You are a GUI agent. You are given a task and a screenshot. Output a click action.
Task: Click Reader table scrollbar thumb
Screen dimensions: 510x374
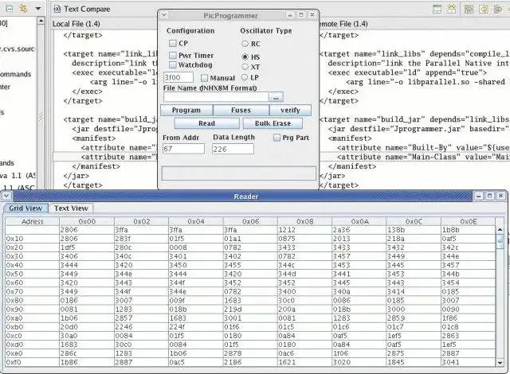tap(500, 242)
